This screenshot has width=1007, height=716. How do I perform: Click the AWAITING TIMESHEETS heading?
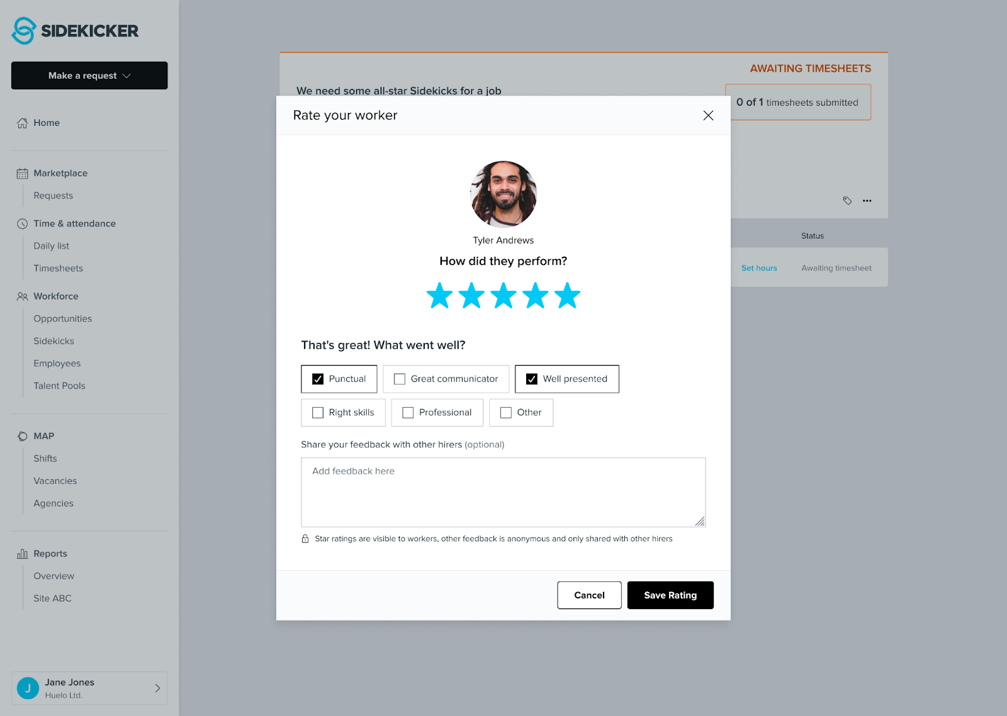(x=811, y=69)
